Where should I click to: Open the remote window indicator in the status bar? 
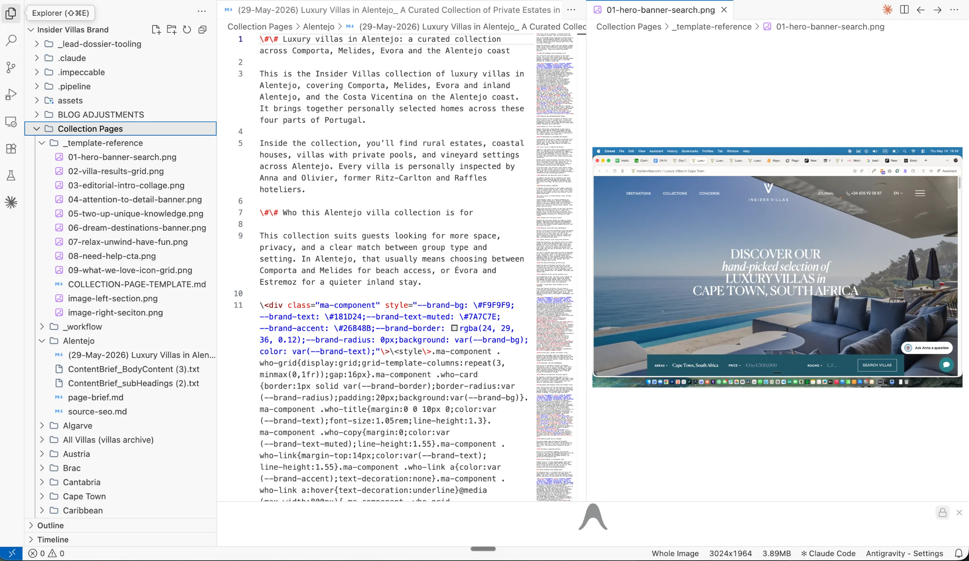(x=12, y=553)
